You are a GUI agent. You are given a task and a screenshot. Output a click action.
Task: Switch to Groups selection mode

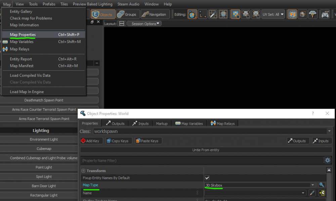pyautogui.click(x=128, y=14)
